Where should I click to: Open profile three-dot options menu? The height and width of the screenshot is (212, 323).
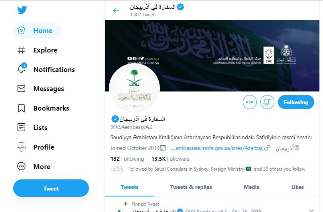tap(250, 102)
